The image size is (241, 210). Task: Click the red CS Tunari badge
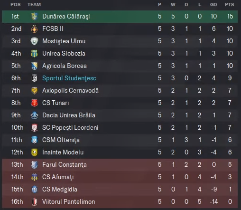(x=34, y=103)
